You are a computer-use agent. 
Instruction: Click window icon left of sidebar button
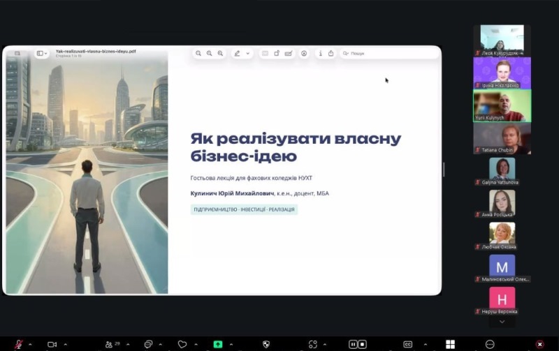pos(17,54)
